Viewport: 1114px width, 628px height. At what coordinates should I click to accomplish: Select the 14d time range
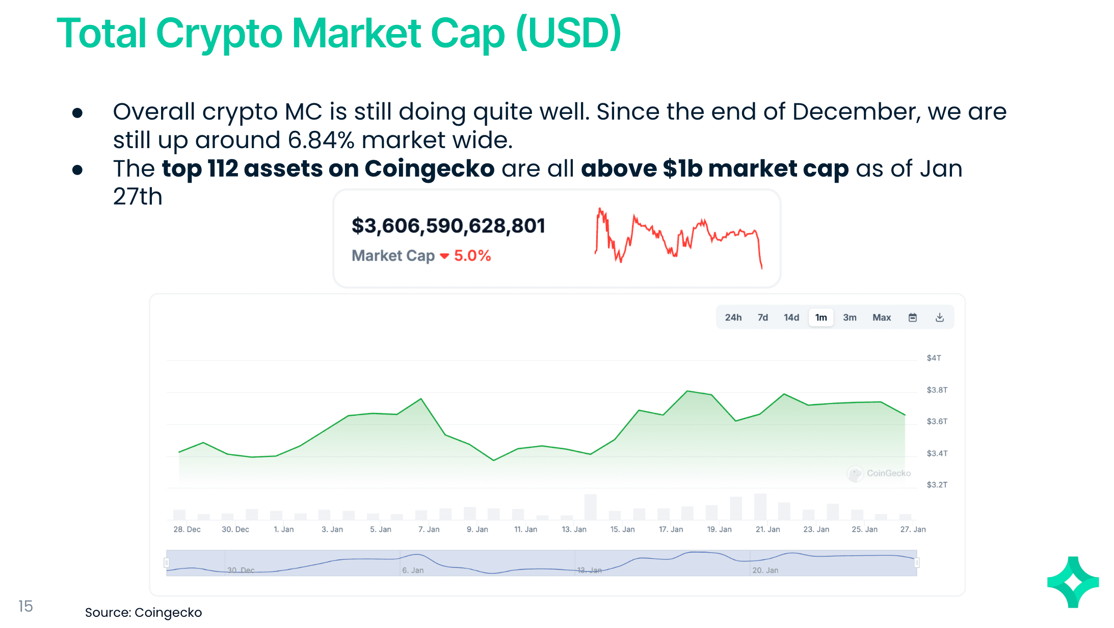791,318
